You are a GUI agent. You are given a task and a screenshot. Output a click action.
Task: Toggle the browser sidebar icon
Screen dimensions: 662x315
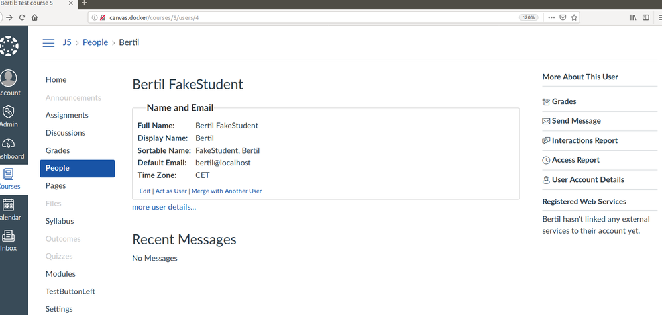pos(646,17)
